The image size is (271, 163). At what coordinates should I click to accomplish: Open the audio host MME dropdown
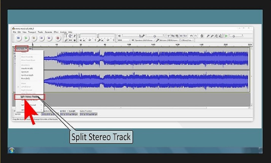point(124,40)
